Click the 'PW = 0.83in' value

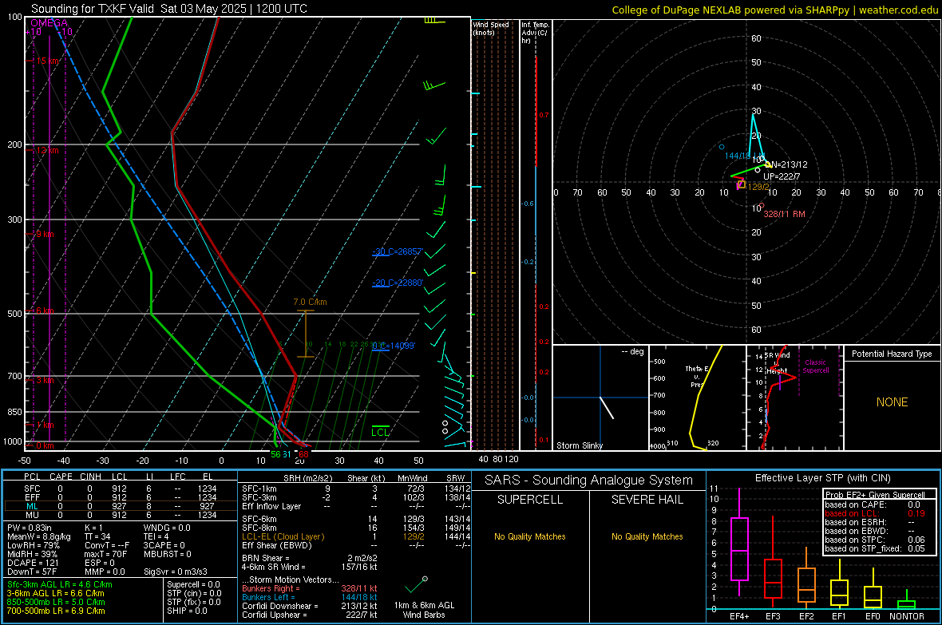click(x=29, y=528)
